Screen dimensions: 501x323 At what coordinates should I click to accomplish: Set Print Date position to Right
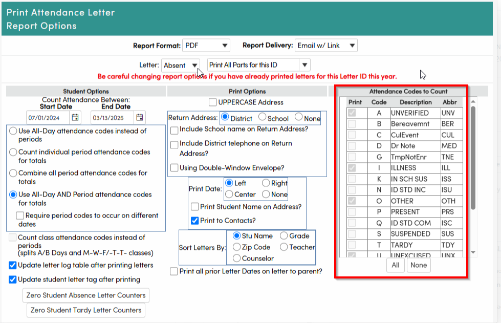(266, 183)
